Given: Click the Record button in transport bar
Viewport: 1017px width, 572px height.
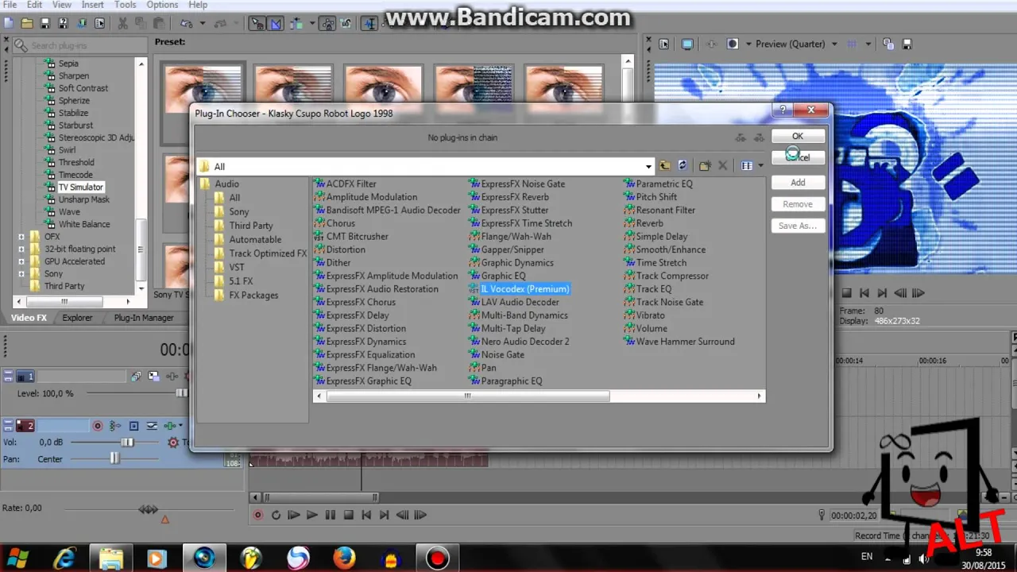Looking at the screenshot, I should (x=257, y=515).
